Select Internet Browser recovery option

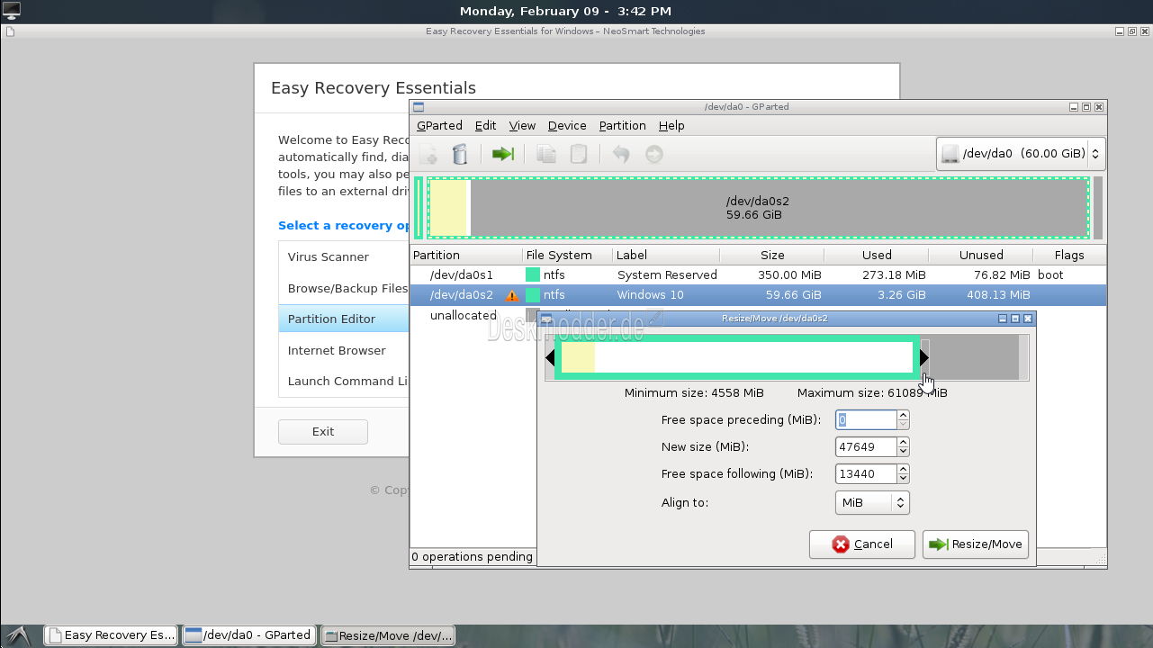(x=345, y=350)
